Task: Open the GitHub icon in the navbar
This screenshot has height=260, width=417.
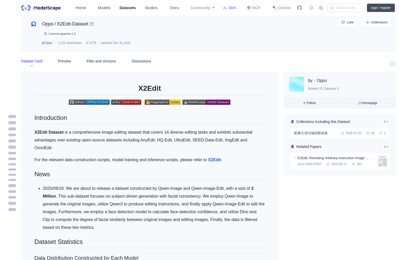Action: [299, 8]
